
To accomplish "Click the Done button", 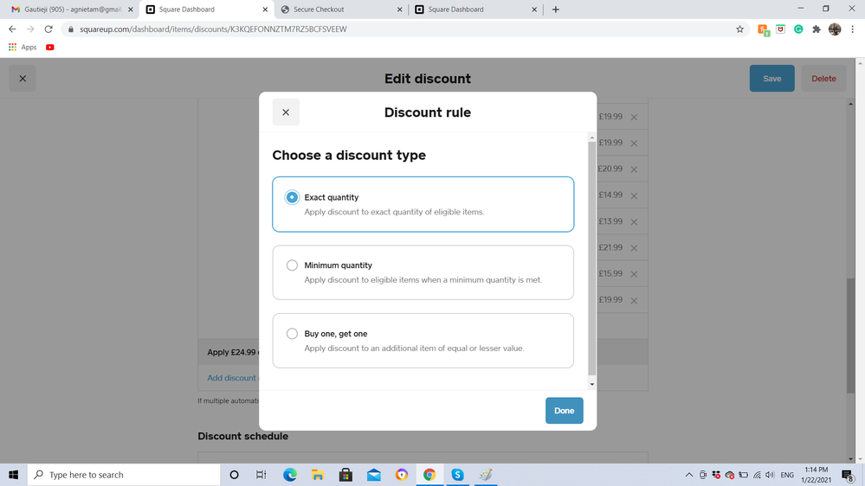I will [x=564, y=411].
